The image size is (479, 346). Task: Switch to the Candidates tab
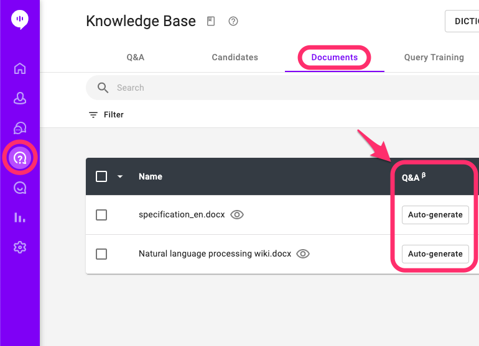235,57
